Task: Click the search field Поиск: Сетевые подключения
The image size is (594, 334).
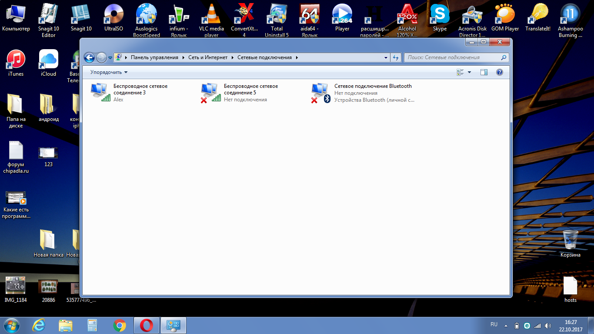Action: (x=456, y=57)
